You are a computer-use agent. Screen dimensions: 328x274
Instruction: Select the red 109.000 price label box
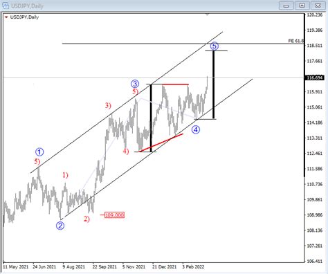click(x=114, y=215)
